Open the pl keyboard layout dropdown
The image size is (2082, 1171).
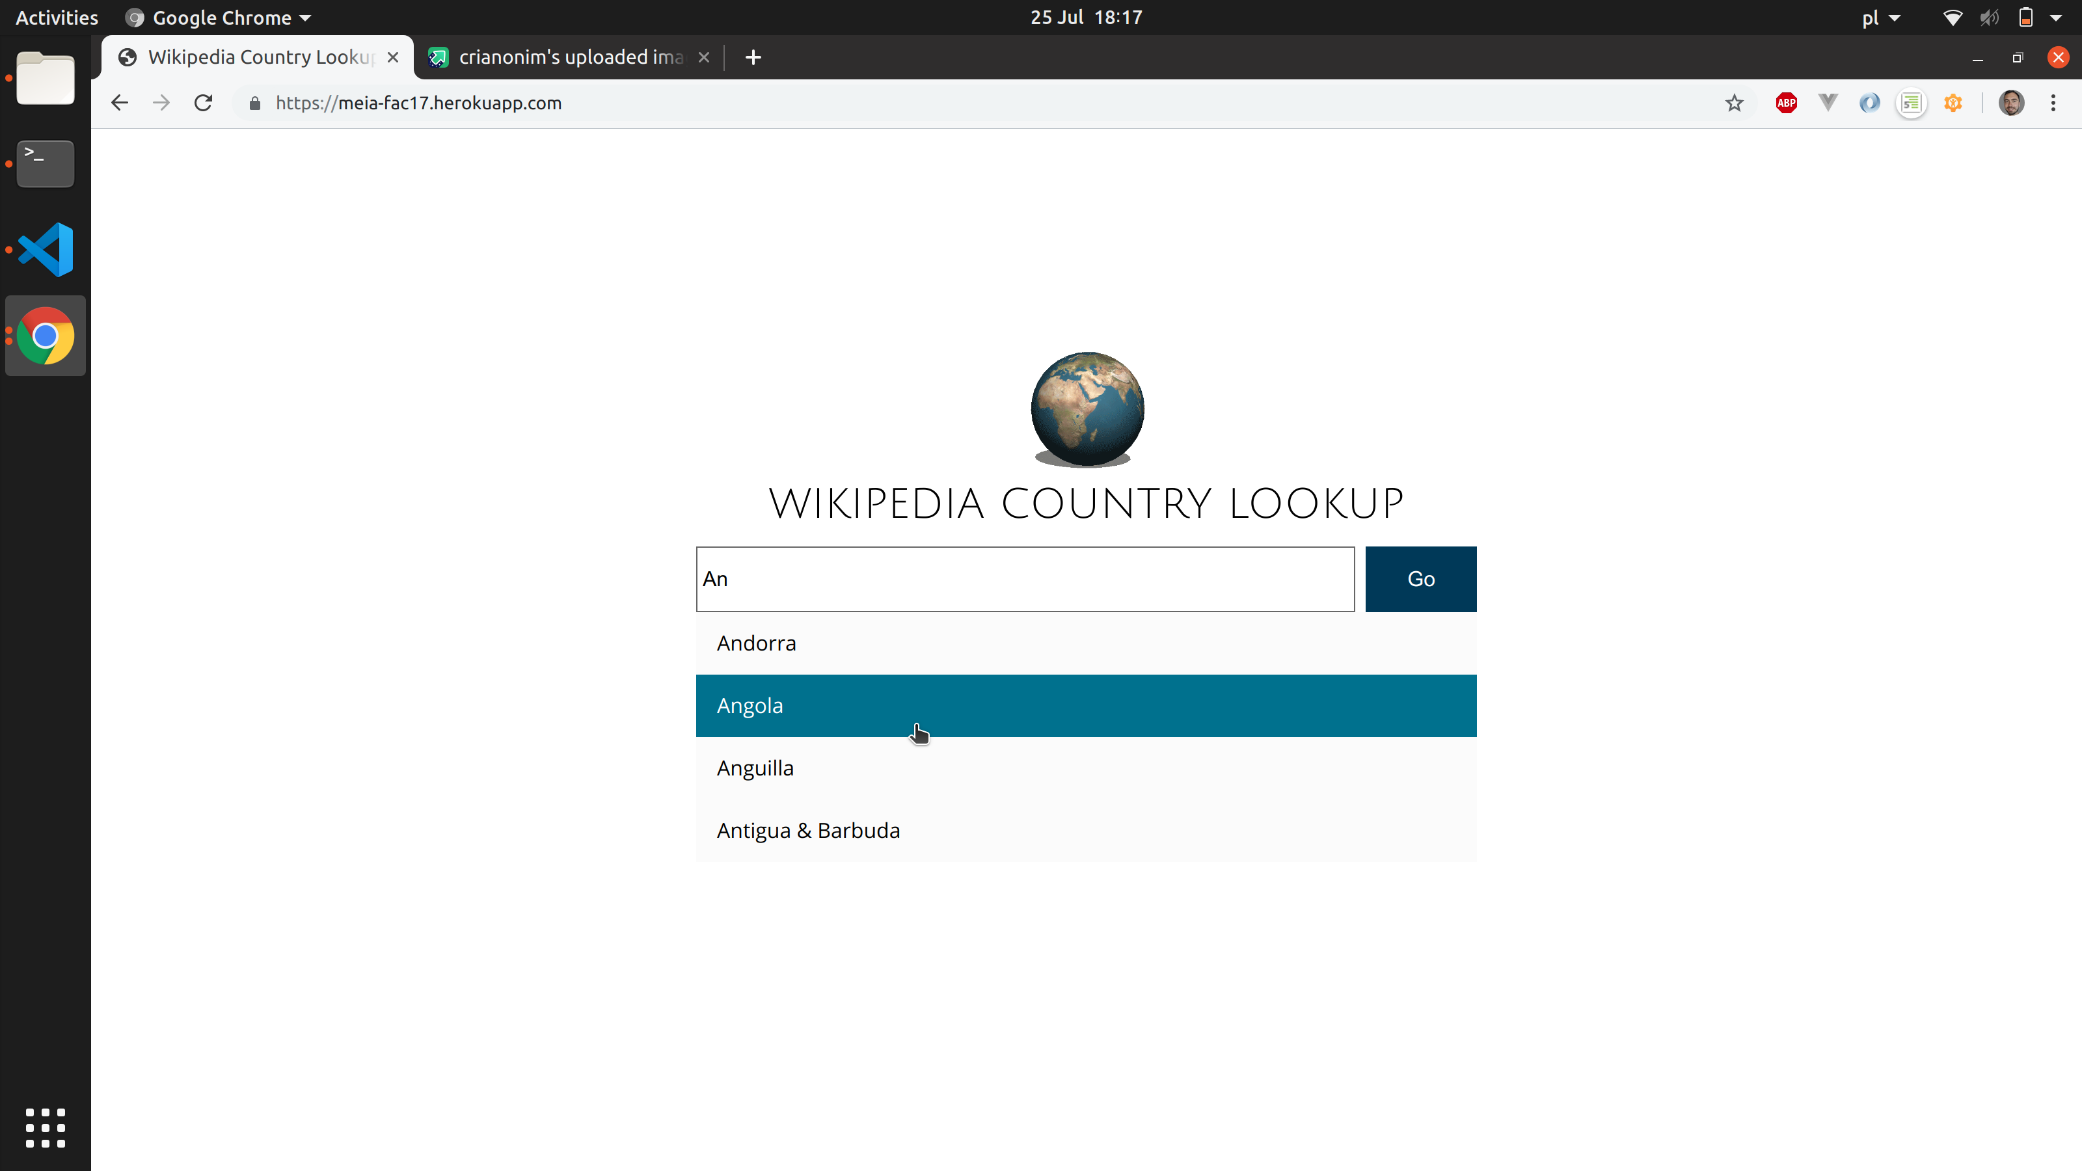pyautogui.click(x=1881, y=18)
